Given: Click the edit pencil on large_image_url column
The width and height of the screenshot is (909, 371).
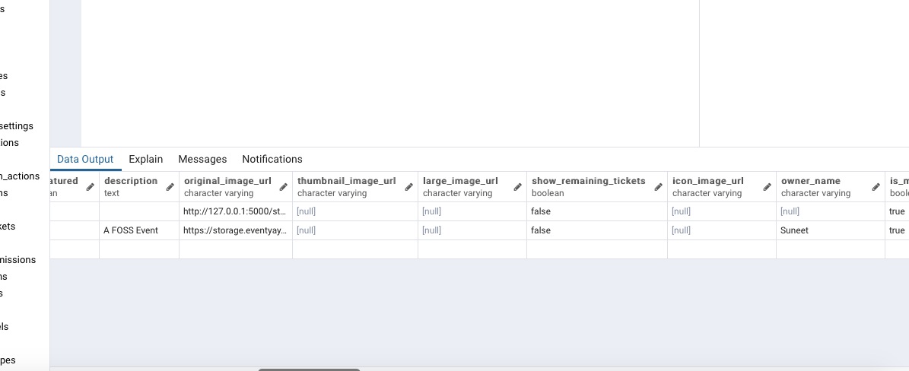Looking at the screenshot, I should point(518,187).
